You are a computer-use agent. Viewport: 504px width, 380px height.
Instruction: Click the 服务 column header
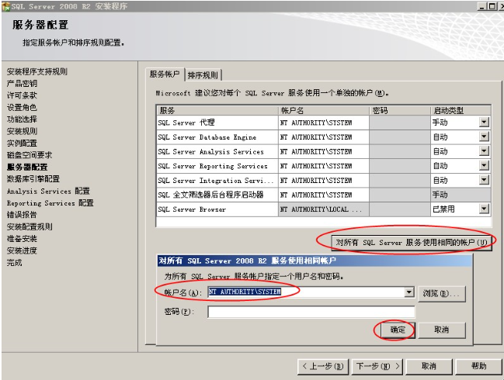point(217,110)
